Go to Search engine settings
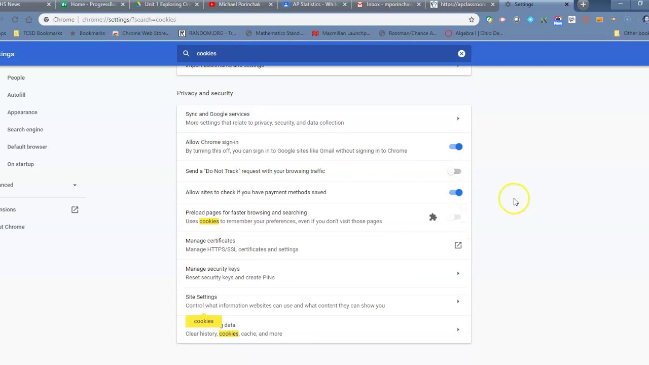 25,130
